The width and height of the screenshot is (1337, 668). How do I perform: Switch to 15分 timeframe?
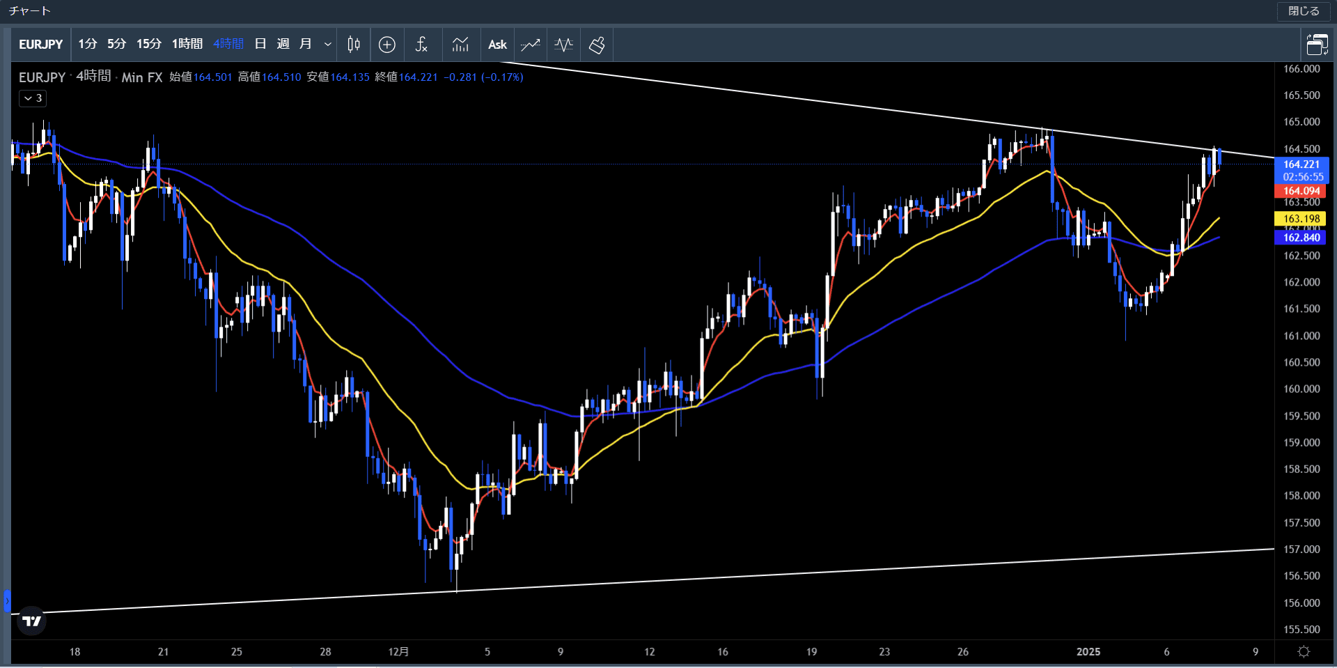[x=149, y=44]
